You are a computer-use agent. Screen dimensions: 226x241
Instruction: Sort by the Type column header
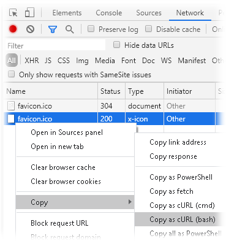tap(145, 91)
